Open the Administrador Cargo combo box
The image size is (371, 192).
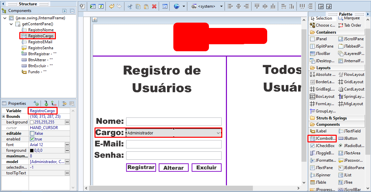[174, 133]
